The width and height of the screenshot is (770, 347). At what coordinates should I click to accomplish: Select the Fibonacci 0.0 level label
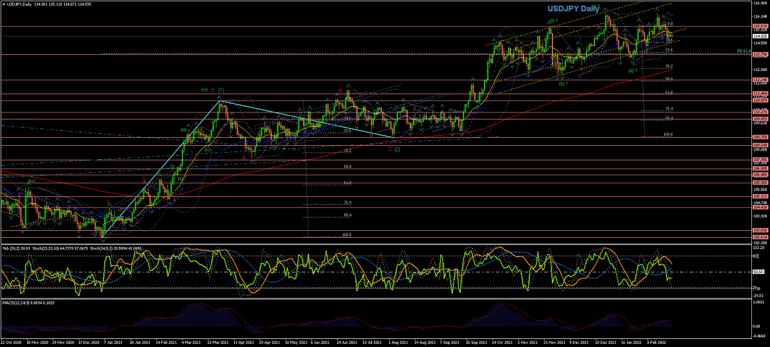point(669,24)
